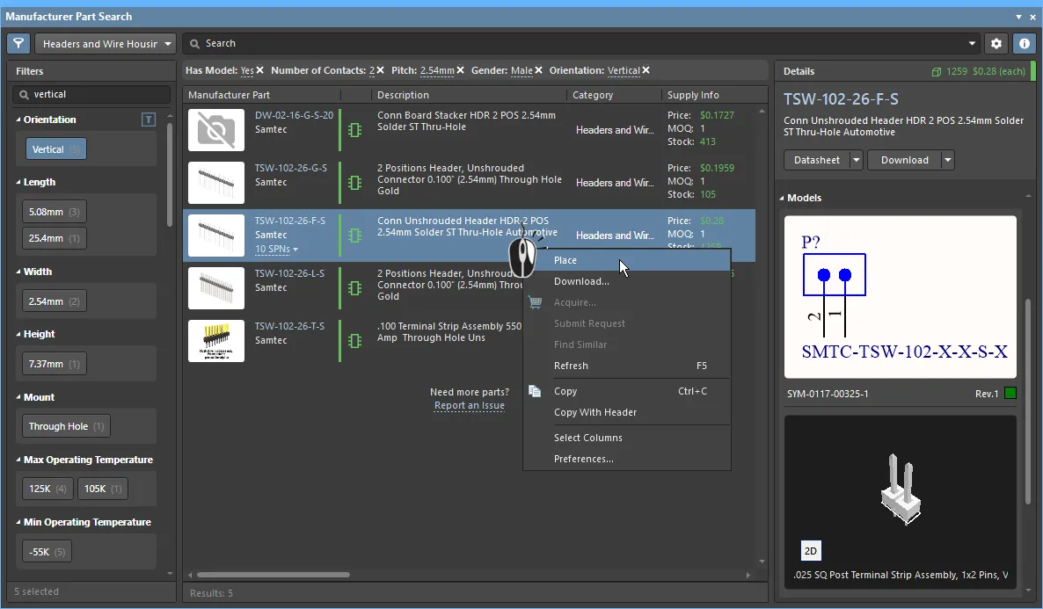Screen dimensions: 1043x609
Task: Open Preferences... from context menu
Action: tap(627, 459)
